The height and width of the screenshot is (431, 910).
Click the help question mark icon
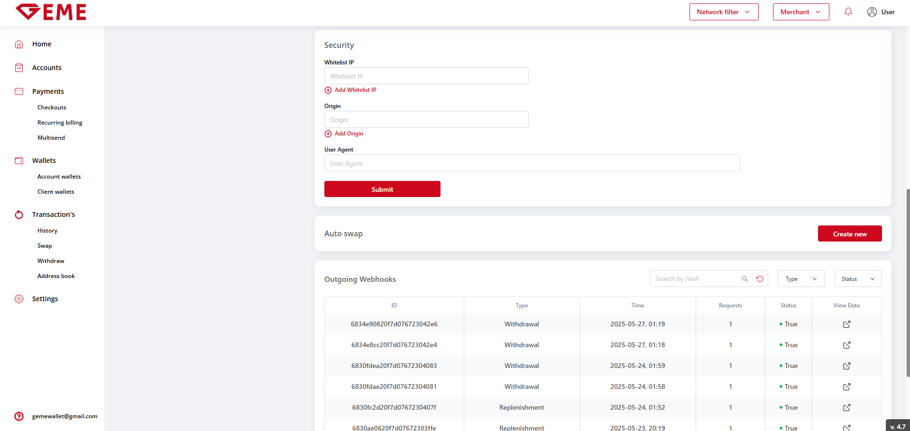pyautogui.click(x=19, y=416)
